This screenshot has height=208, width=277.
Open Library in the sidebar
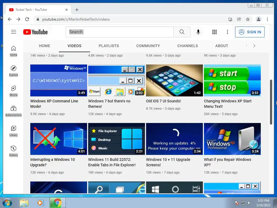click(x=14, y=131)
